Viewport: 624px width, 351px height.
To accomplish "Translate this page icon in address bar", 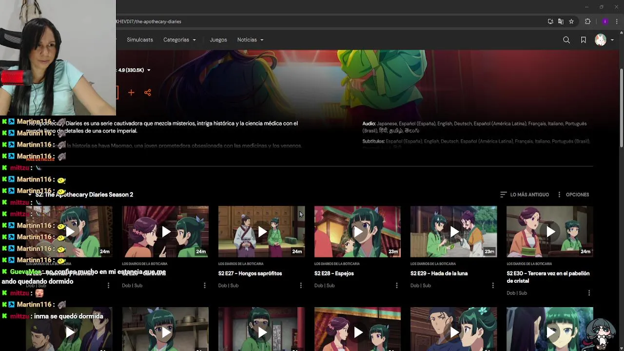I will 561,21.
